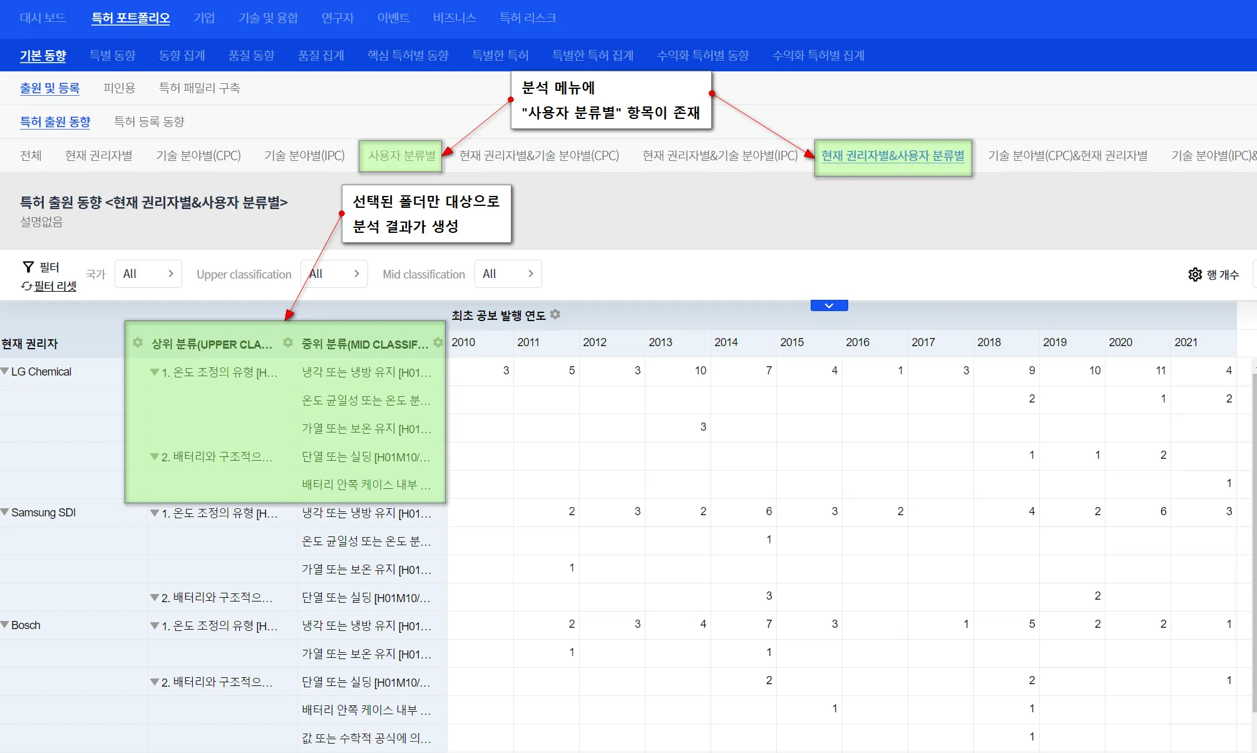
Task: Click the funnel 필터 icon
Action: pyautogui.click(x=28, y=267)
